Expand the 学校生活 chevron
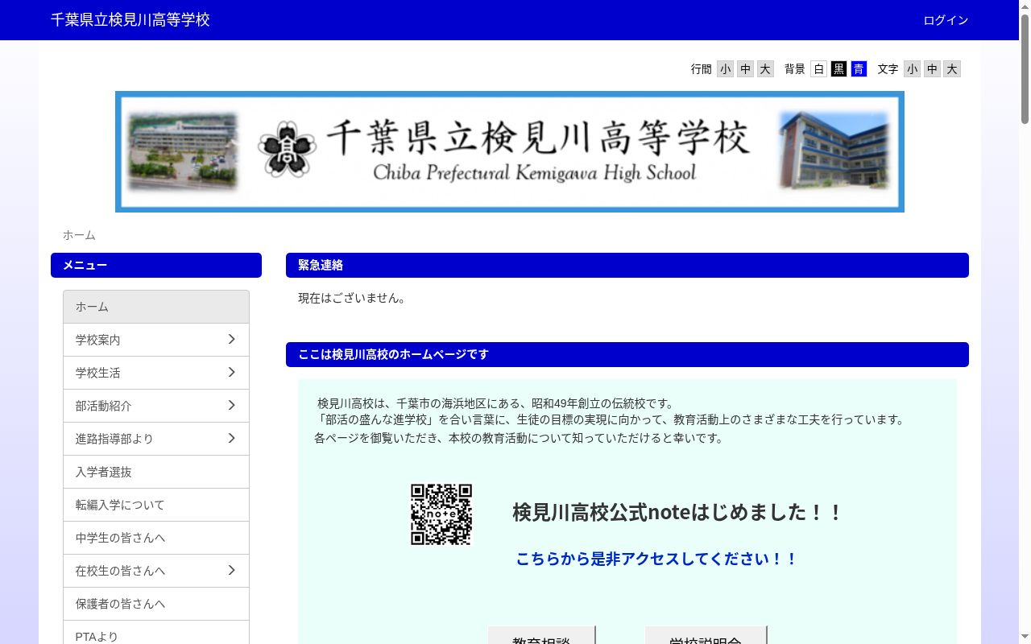 point(231,373)
